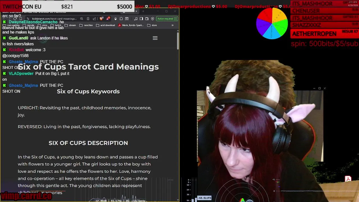Screen dimensions: 359x202
Task: Click chat username GudLand0
Action: pos(19,38)
